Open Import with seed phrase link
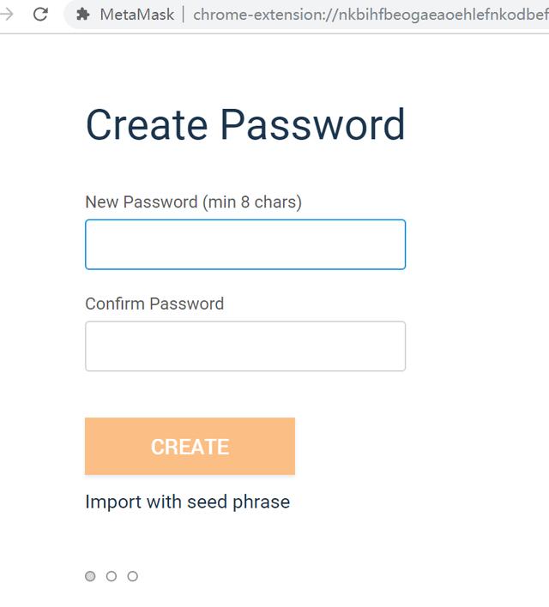This screenshot has height=607, width=549. point(188,502)
